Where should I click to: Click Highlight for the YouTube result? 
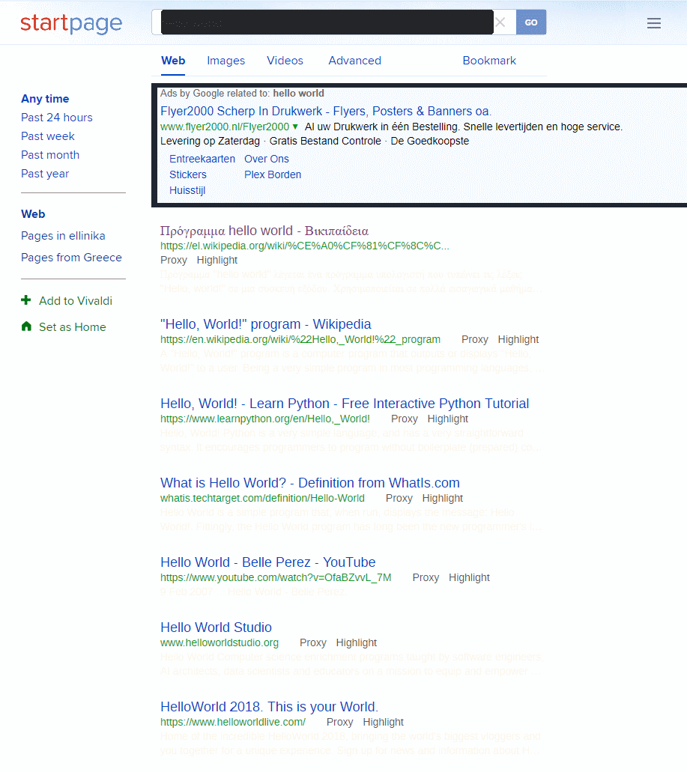[469, 577]
